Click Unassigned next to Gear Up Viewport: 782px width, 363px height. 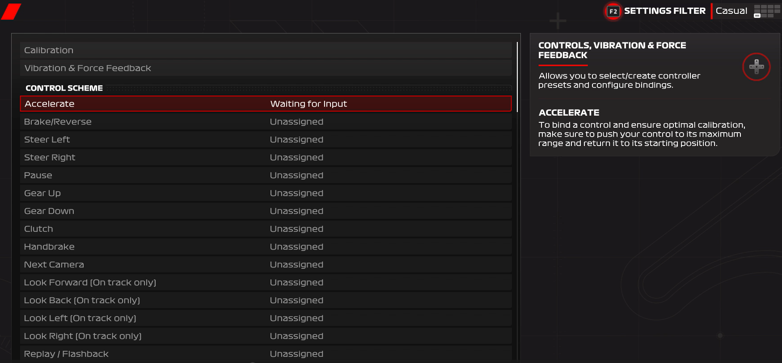coord(296,193)
